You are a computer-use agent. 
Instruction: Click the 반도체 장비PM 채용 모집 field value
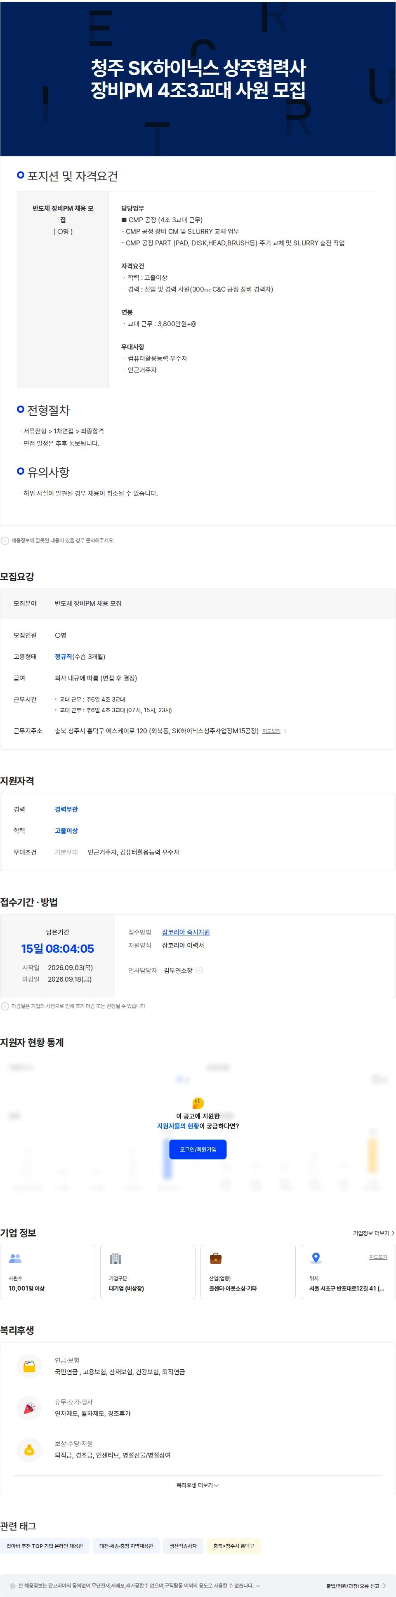[88, 603]
